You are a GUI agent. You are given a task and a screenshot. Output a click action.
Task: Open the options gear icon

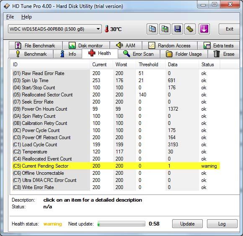190,29
